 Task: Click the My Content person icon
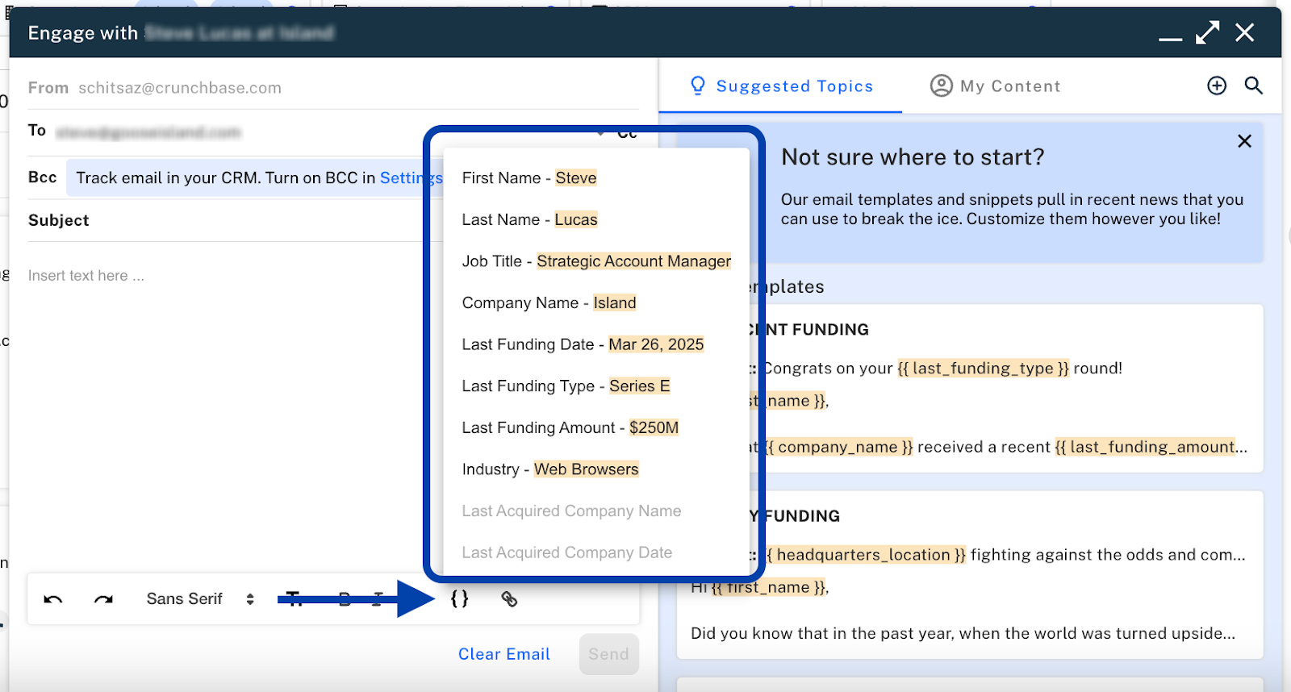pos(941,85)
